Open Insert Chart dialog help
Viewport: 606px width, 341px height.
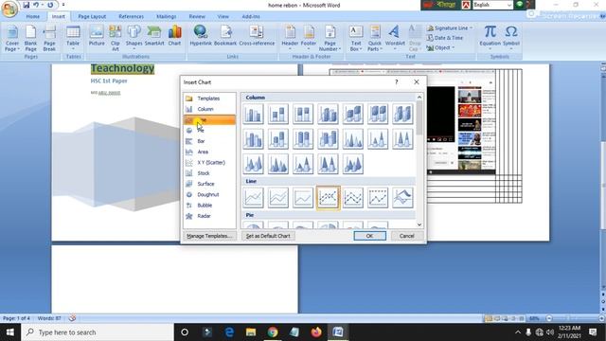coord(396,82)
